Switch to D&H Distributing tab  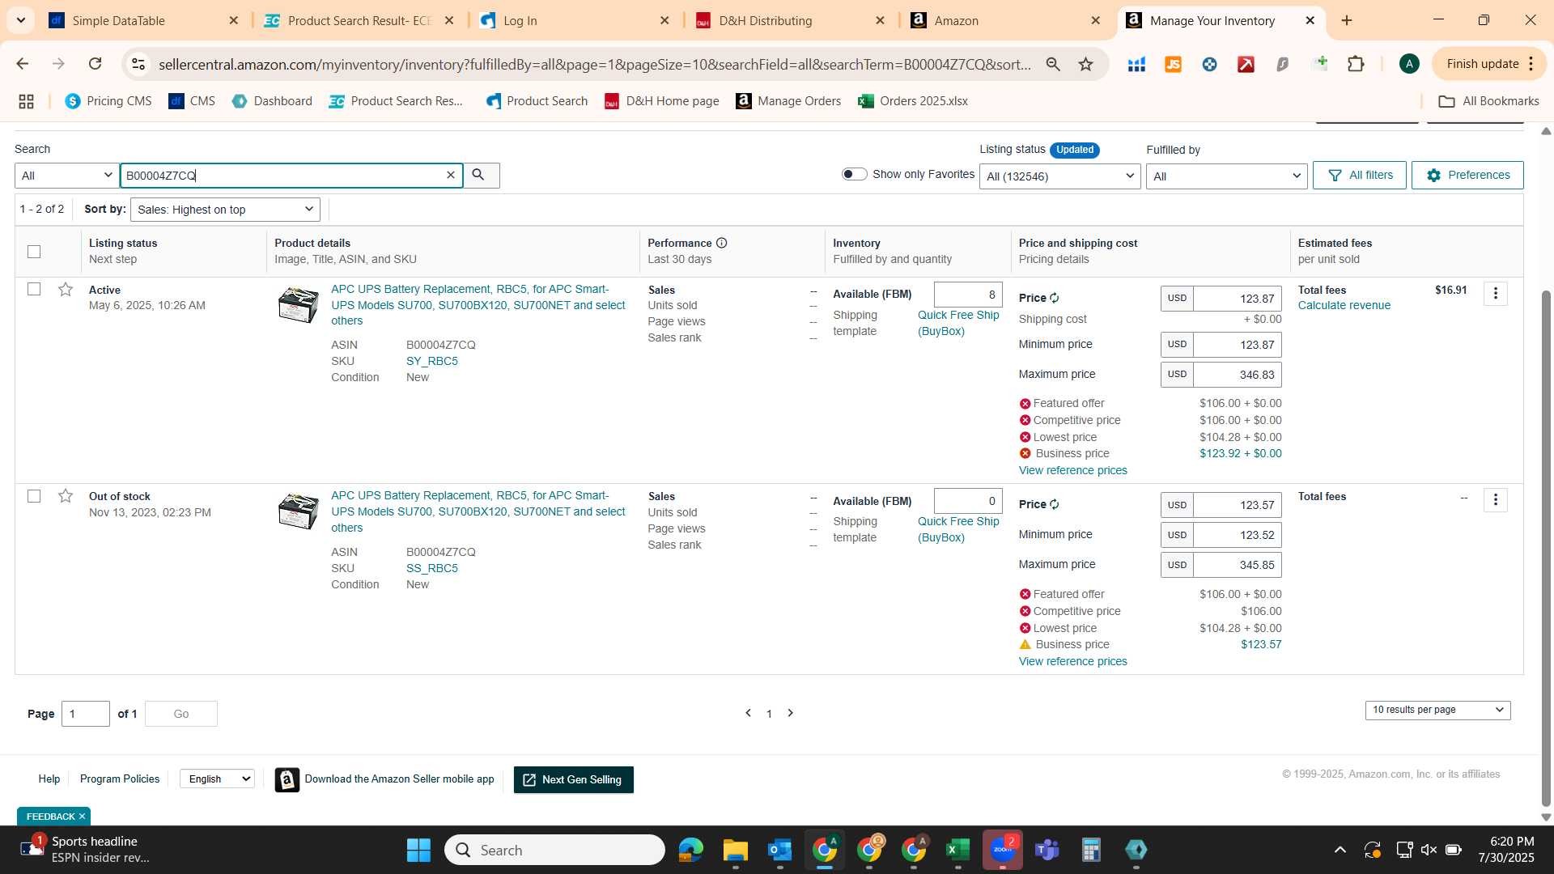click(791, 20)
